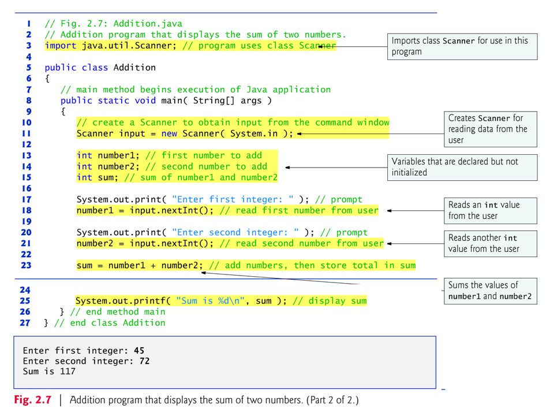The height and width of the screenshot is (416, 554).
Task: Click 'number2 = input.nextInt();' statement
Action: [145, 243]
